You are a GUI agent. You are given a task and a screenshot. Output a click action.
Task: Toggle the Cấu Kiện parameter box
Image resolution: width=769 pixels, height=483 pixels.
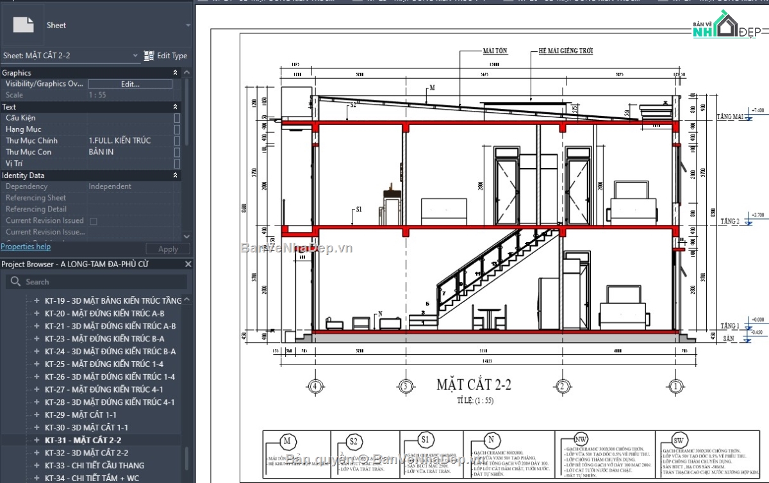coord(177,118)
